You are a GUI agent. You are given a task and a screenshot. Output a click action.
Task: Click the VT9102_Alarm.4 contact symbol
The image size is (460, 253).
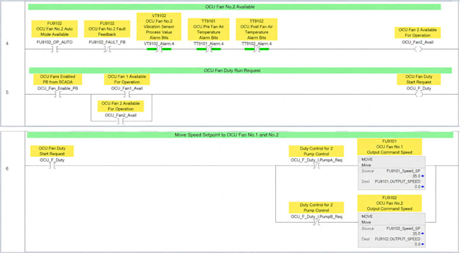(x=159, y=49)
